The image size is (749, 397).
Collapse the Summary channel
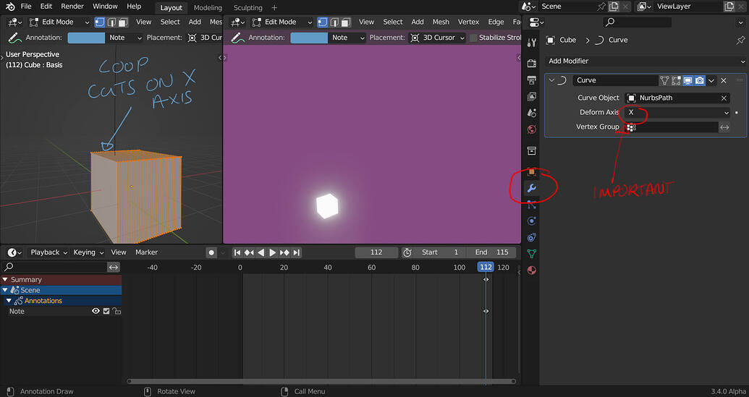point(5,280)
